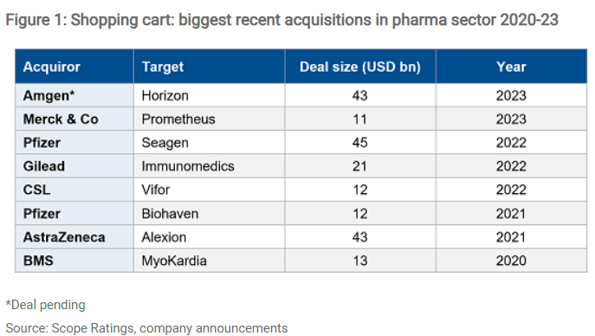This screenshot has width=595, height=336.
Task: Select the CSL acquiror cell
Action: click(74, 190)
